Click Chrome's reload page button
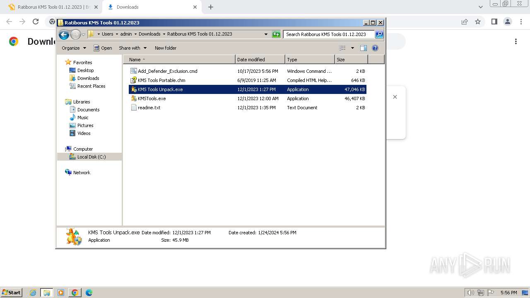530x298 pixels. [x=36, y=22]
